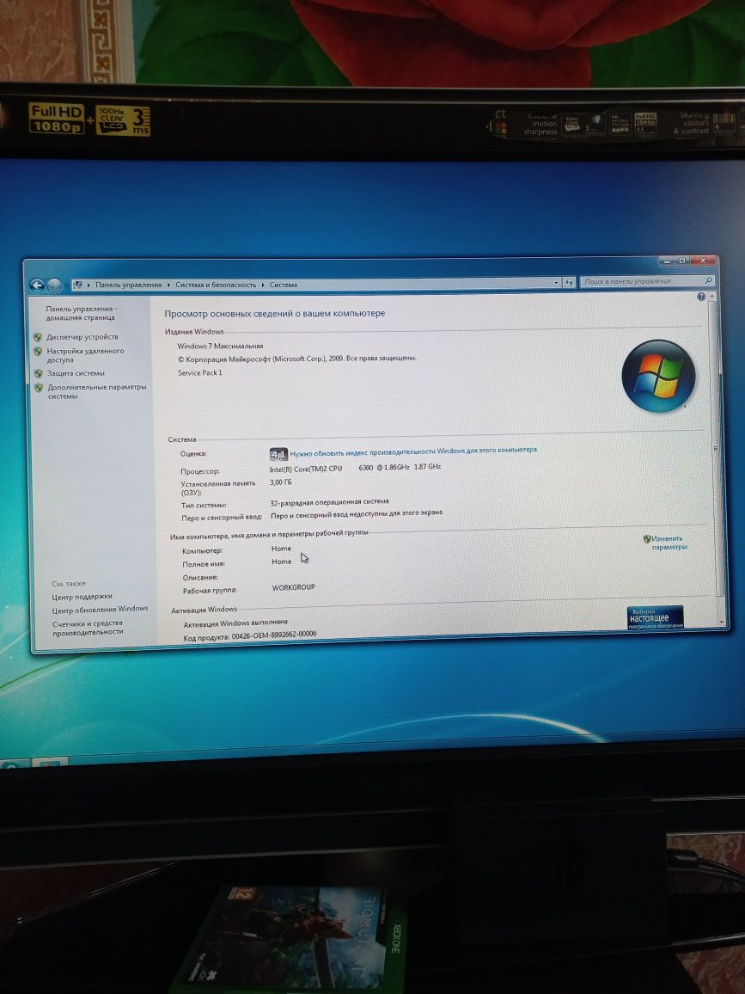Click the Back navigation arrow button
This screenshot has height=994, width=745.
tap(37, 285)
